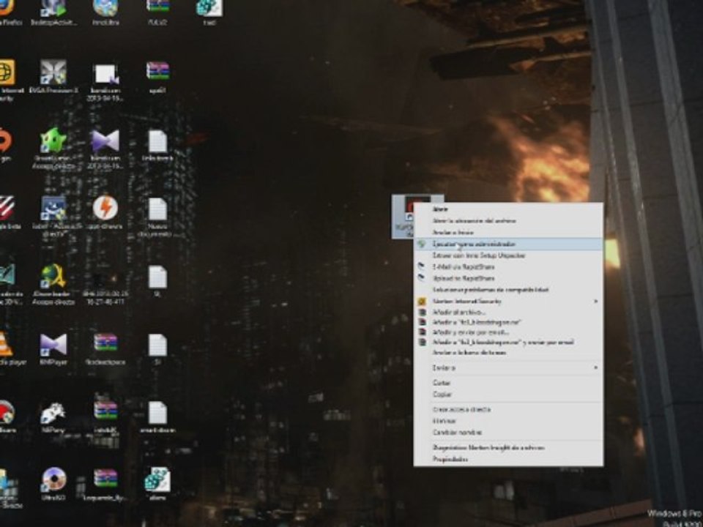Image resolution: width=703 pixels, height=527 pixels.
Task: Click E-Mail via RapidShare
Action: [508, 267]
